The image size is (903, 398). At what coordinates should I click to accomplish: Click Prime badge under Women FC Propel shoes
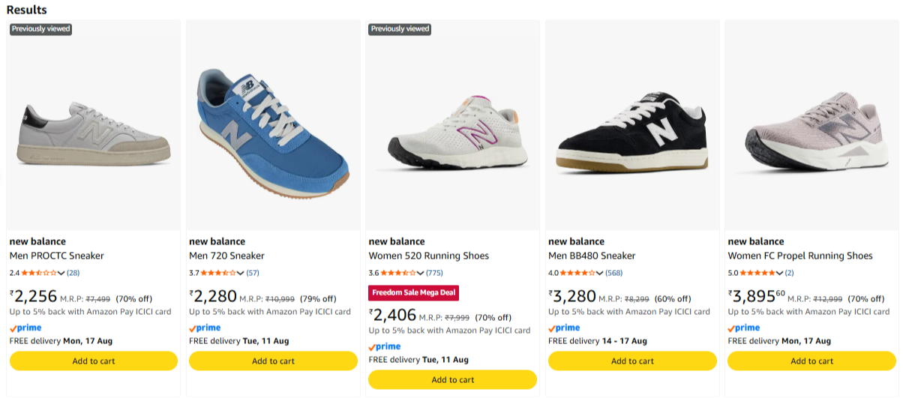[x=744, y=328]
